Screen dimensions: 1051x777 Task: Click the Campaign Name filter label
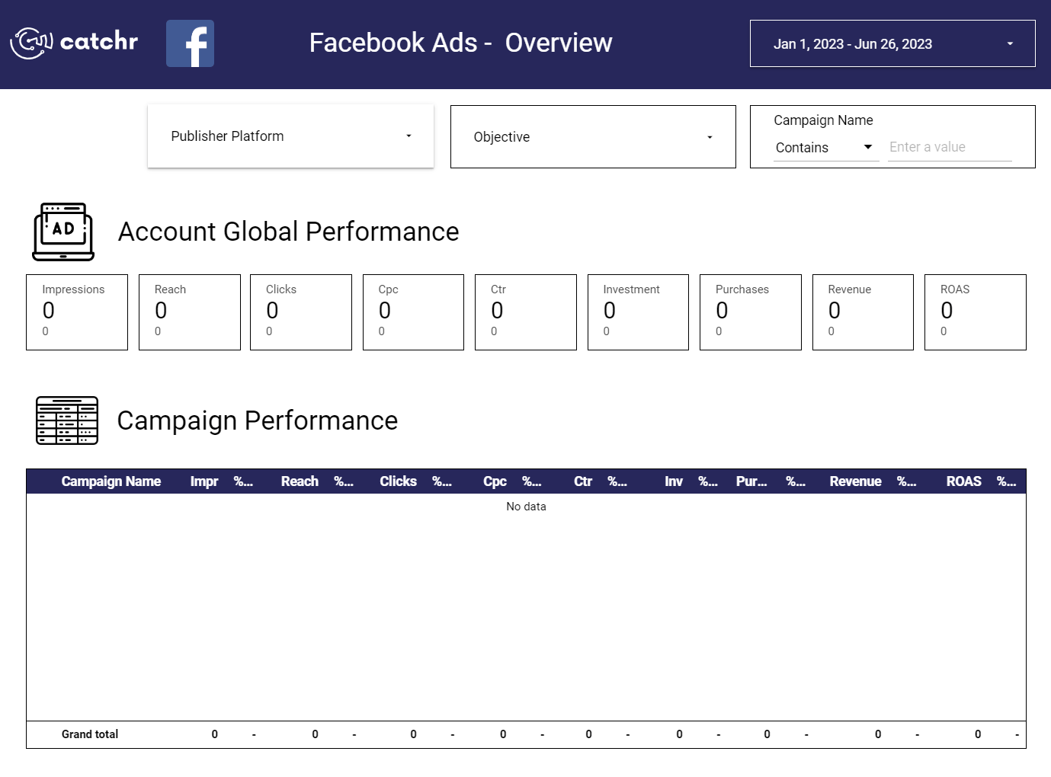click(823, 120)
